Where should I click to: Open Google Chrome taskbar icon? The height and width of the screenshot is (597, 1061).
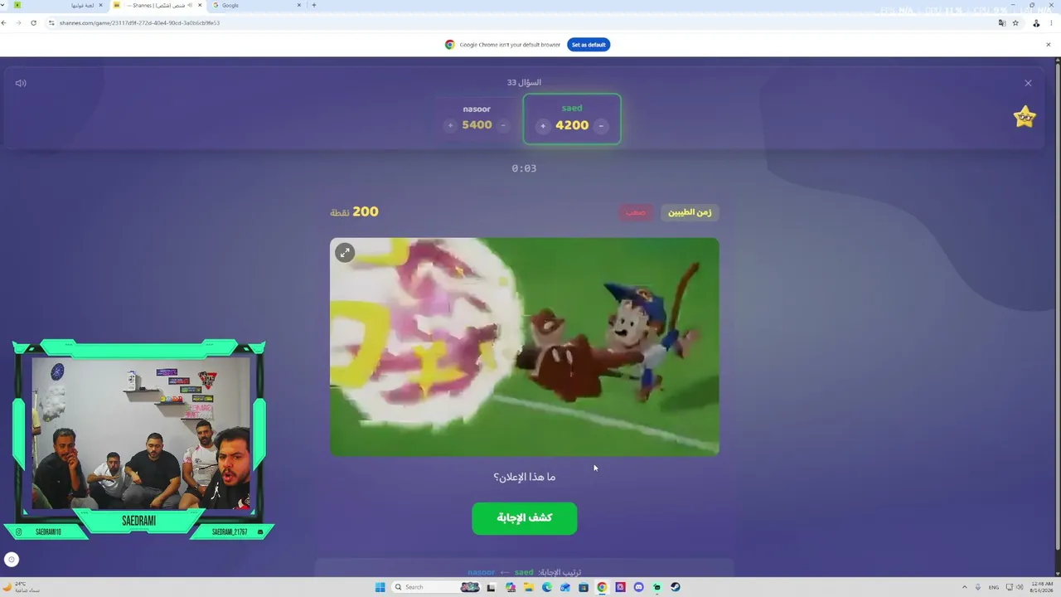[602, 587]
